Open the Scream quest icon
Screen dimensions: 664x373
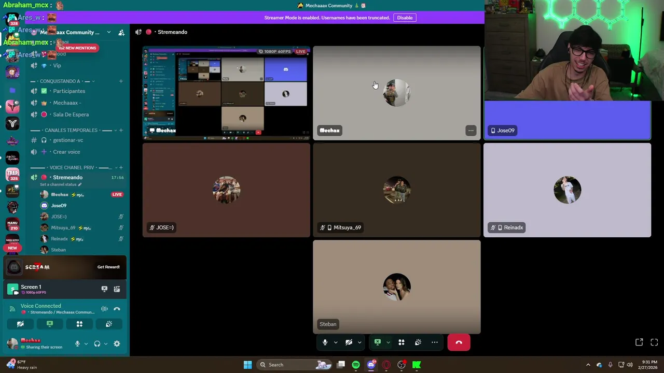point(14,267)
